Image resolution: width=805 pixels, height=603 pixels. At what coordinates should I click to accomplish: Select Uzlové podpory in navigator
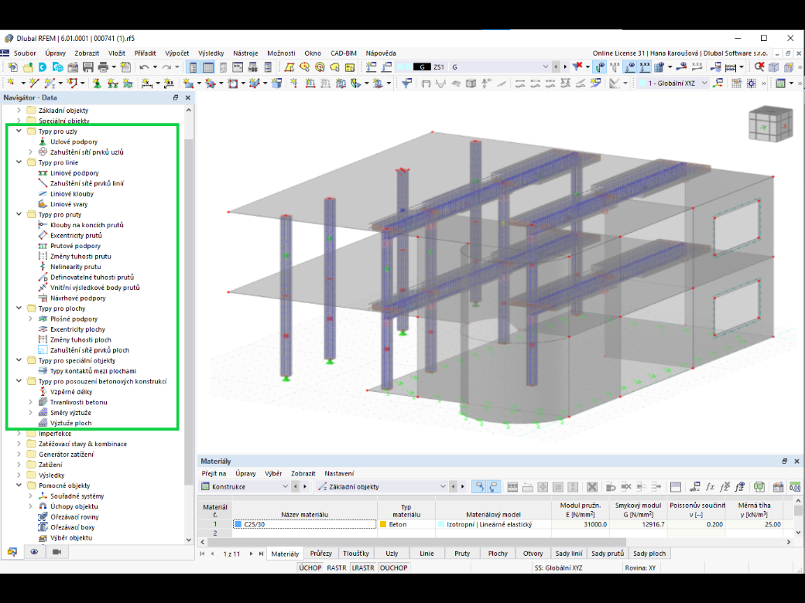(x=74, y=141)
